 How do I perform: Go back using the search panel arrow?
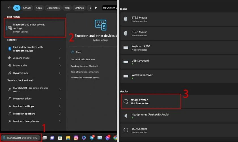(x=9, y=8)
